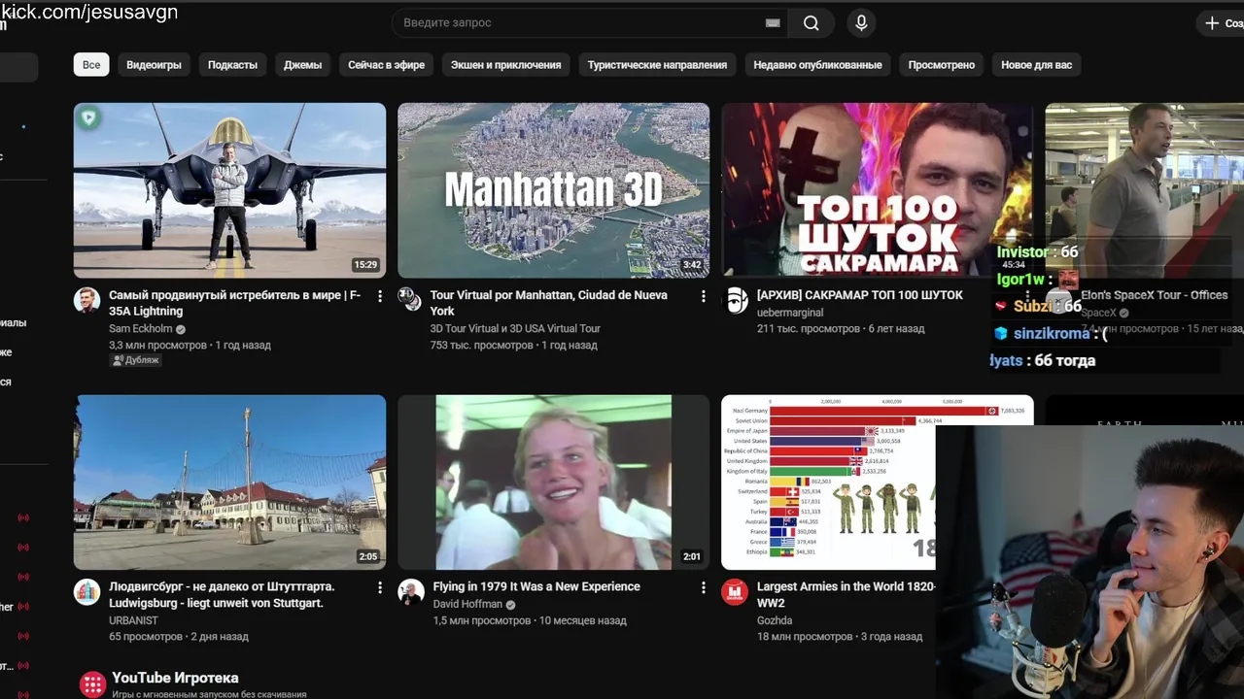Click the Дубляж badge under F-35 video
This screenshot has width=1244, height=699.
136,360
